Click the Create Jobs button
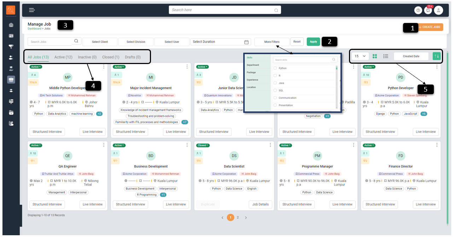Image resolution: width=454 pixels, height=237 pixels. (430, 27)
